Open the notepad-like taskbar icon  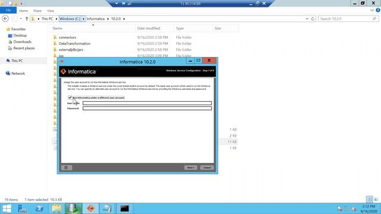[107, 209]
